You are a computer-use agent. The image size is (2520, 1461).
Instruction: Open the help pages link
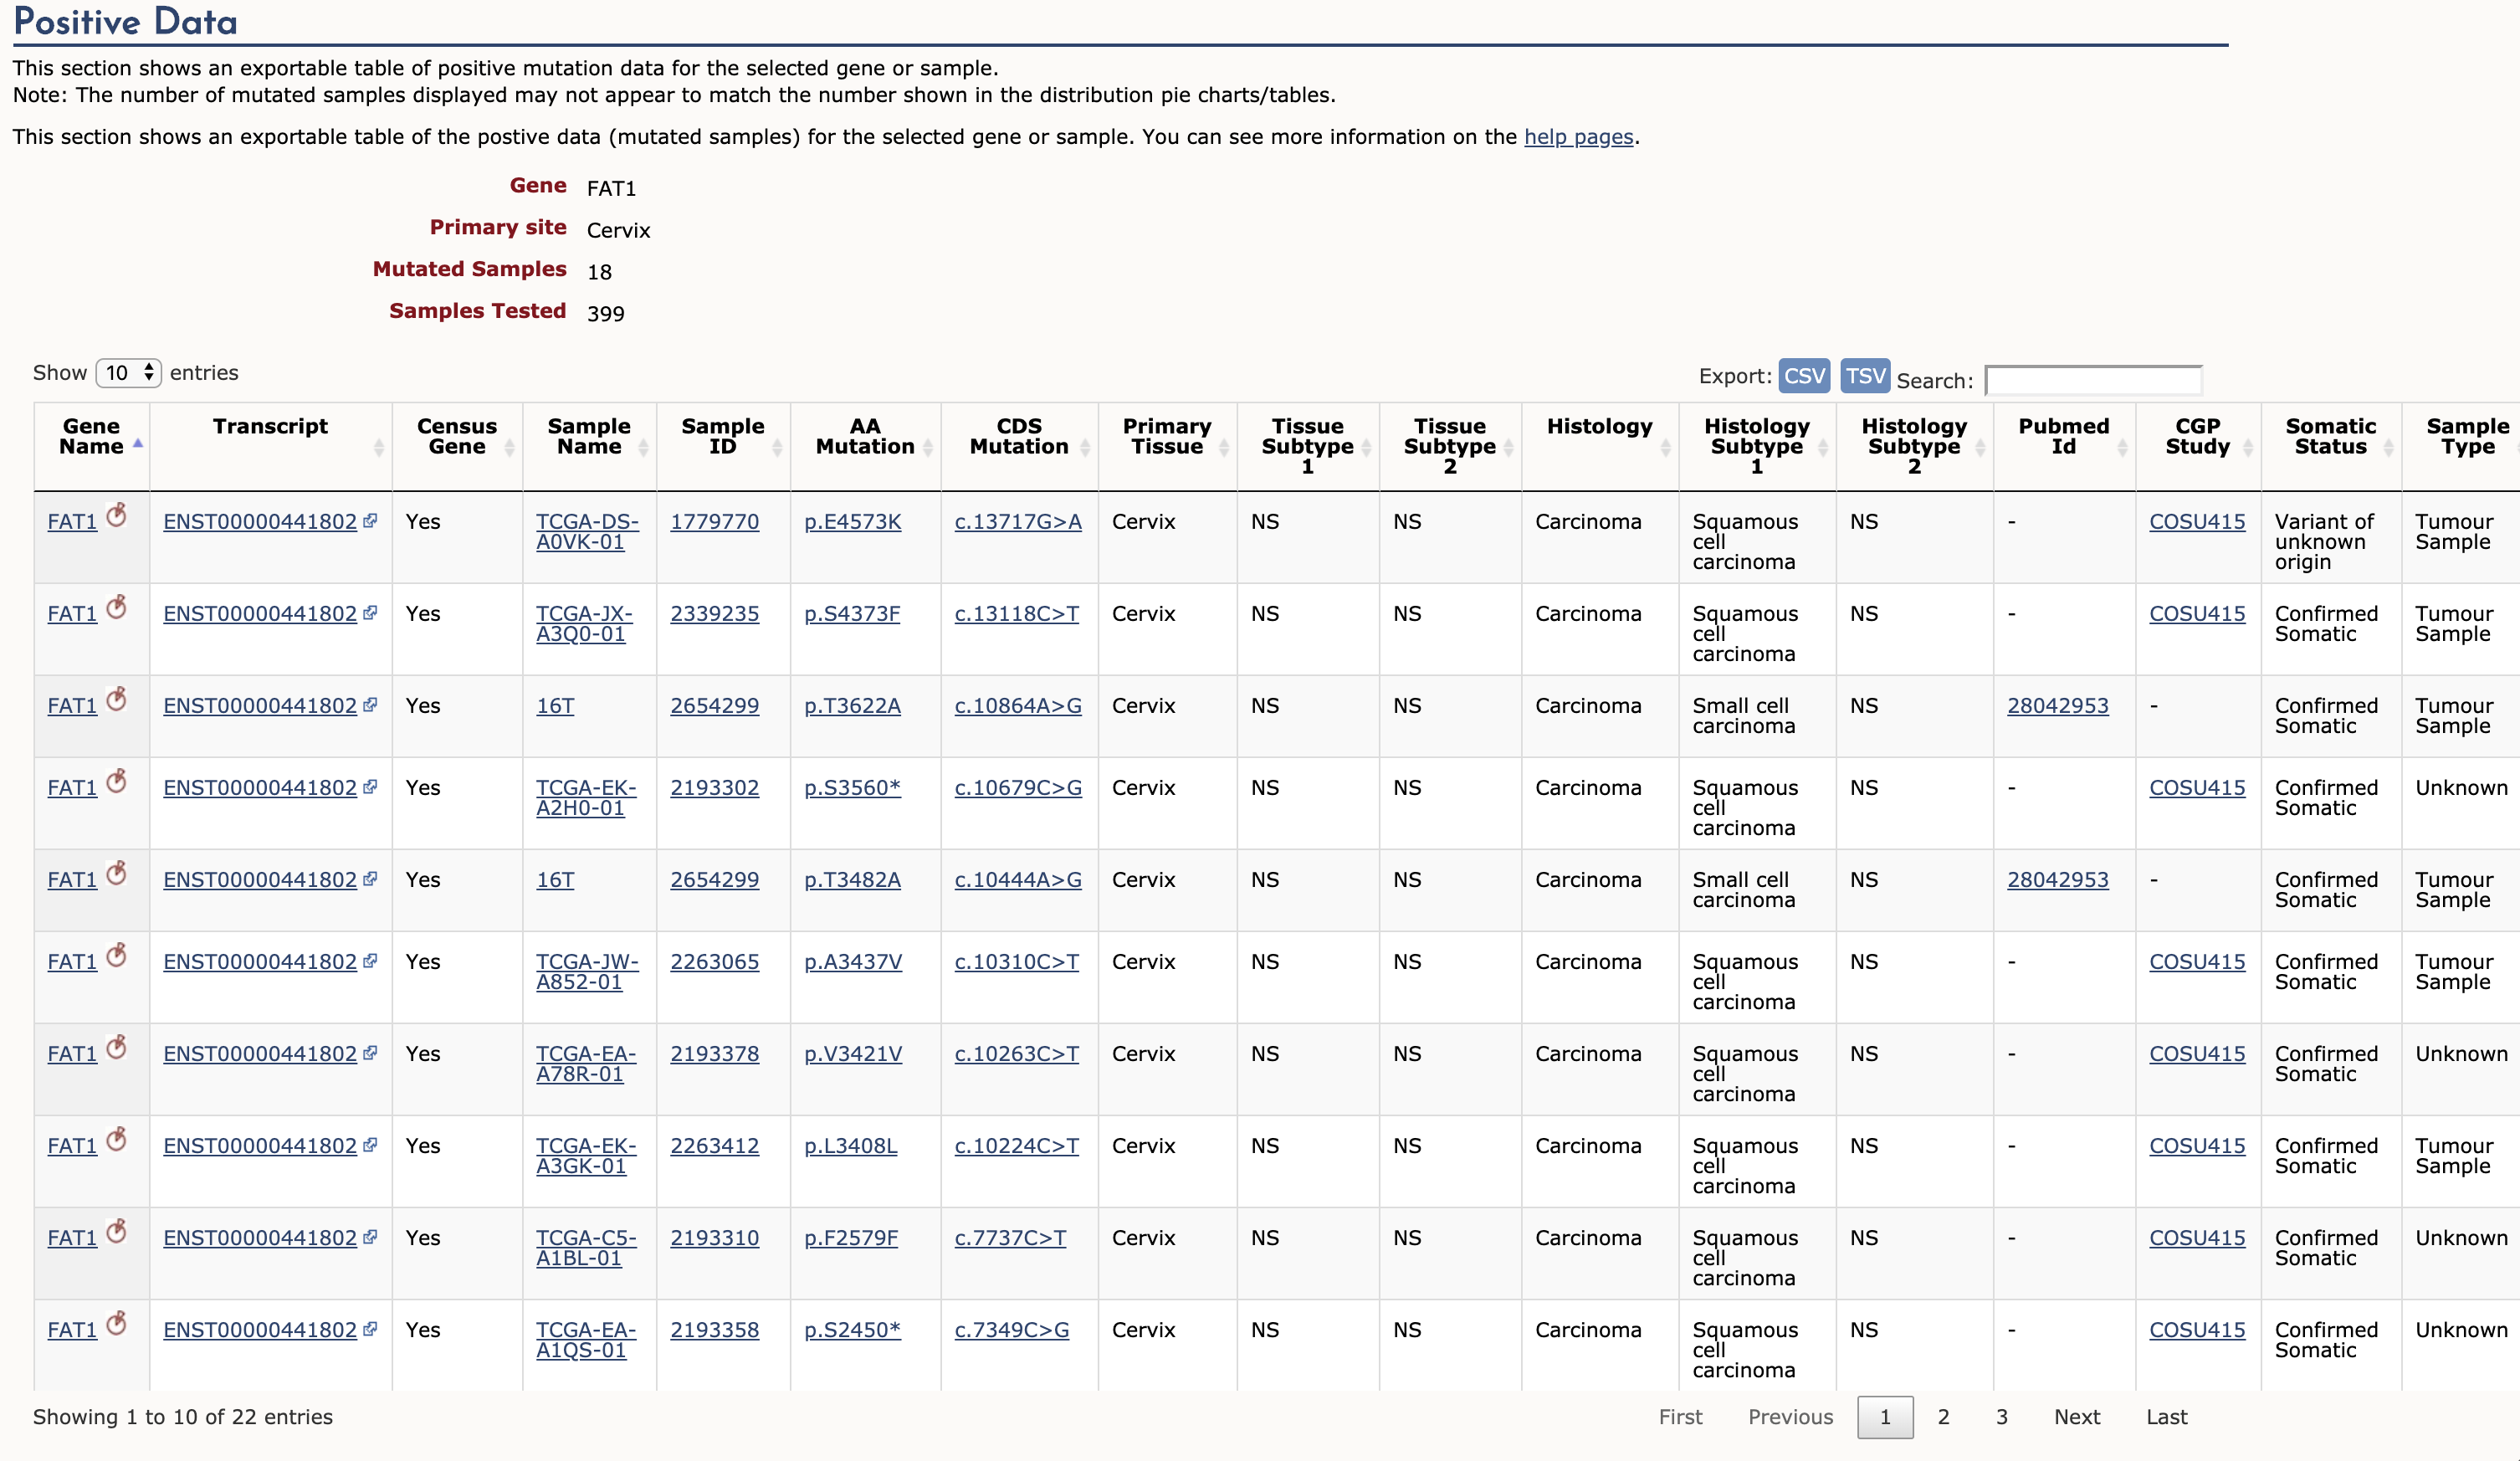1578,137
